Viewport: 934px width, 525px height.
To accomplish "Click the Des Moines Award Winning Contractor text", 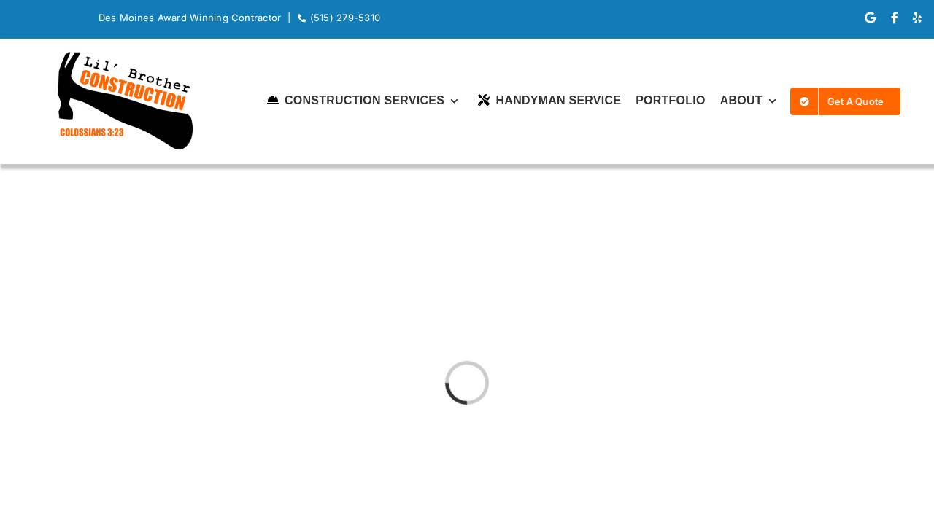I will coord(190,17).
